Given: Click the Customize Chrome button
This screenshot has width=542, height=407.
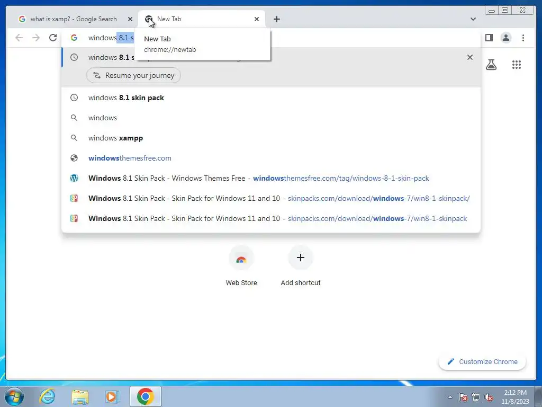Looking at the screenshot, I should click(482, 361).
